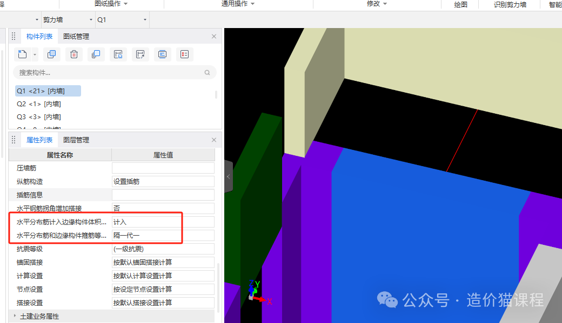The width and height of the screenshot is (562, 323).
Task: Open the New component dropdown arrow
Action: click(35, 54)
